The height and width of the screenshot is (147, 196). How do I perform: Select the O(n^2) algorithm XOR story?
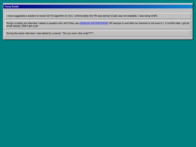tap(98, 16)
